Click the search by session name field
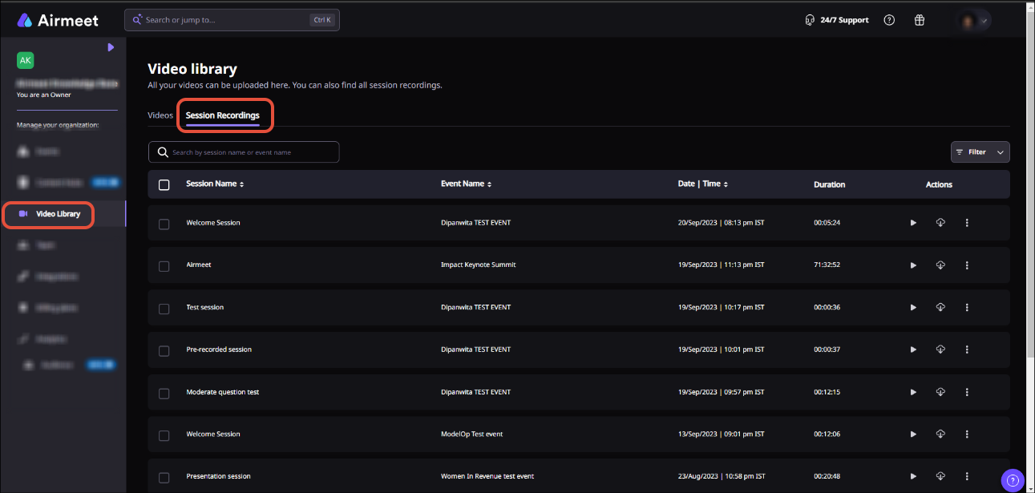 tap(244, 152)
